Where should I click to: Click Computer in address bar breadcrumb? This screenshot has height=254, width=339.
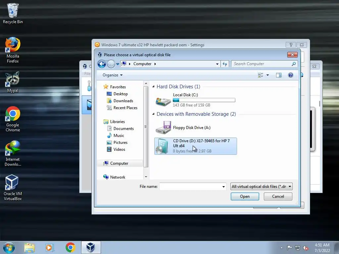click(142, 64)
